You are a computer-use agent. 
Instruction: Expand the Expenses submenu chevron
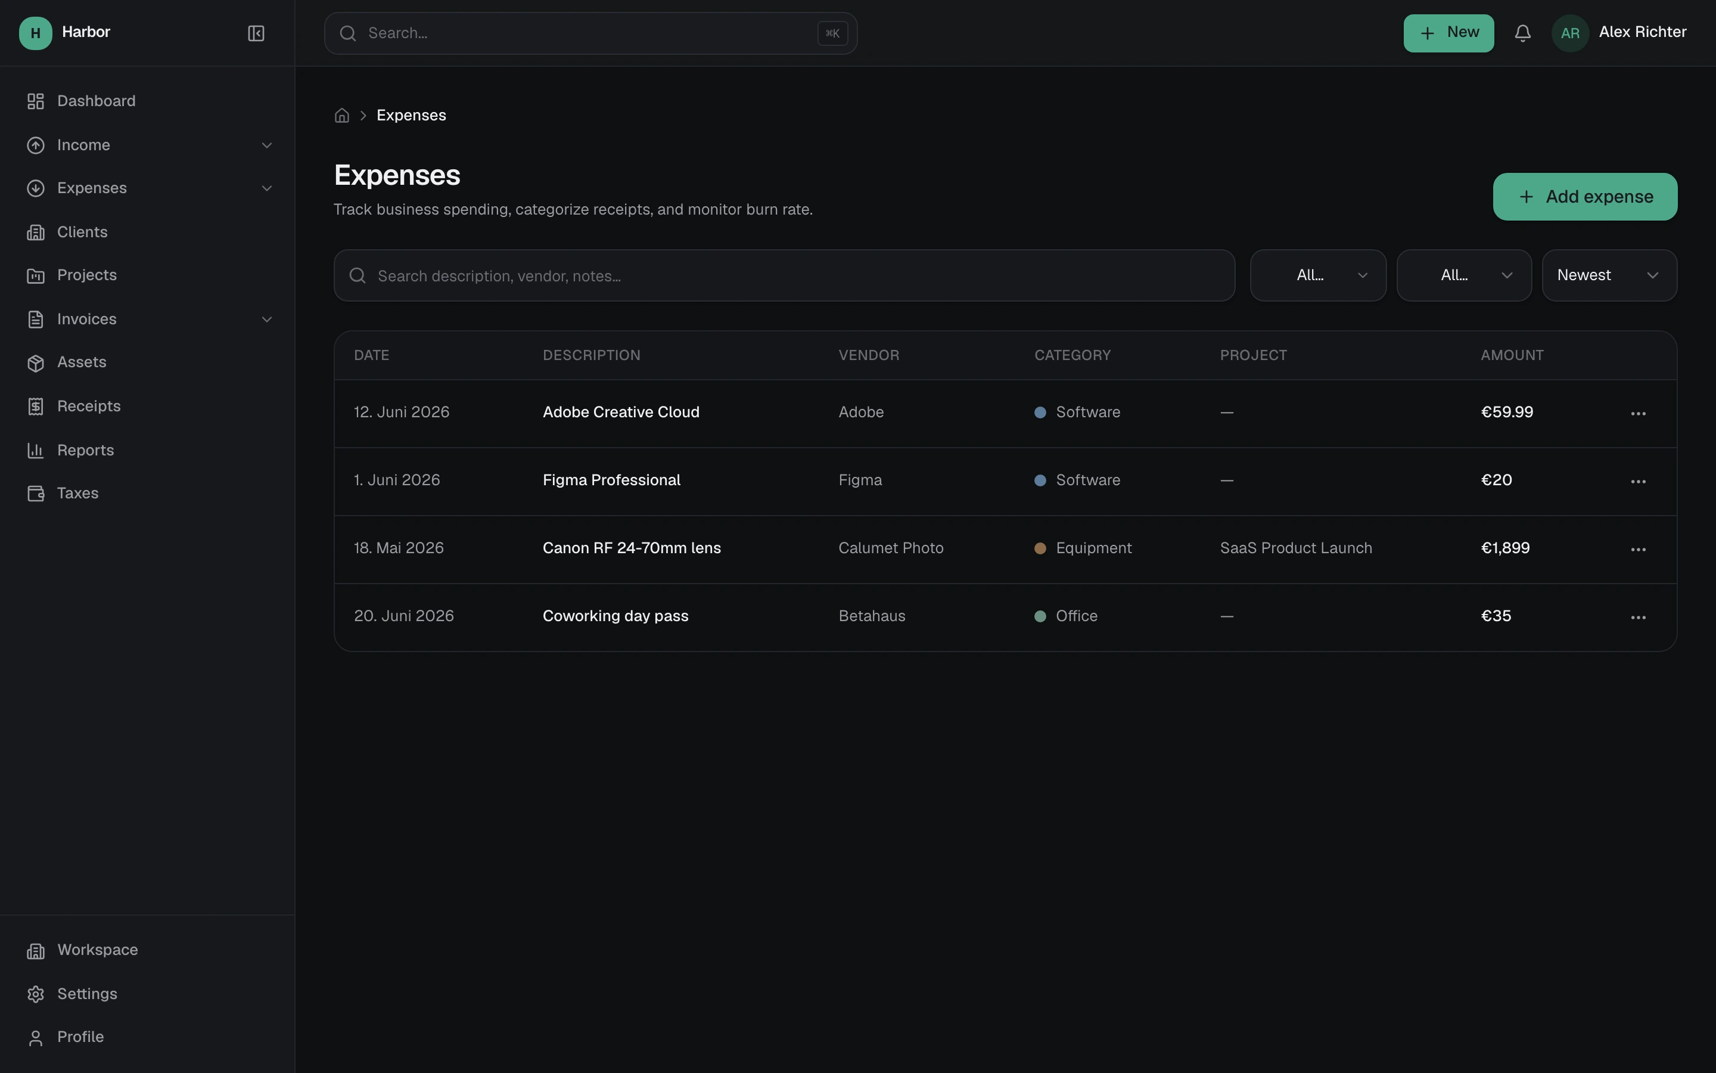point(266,189)
